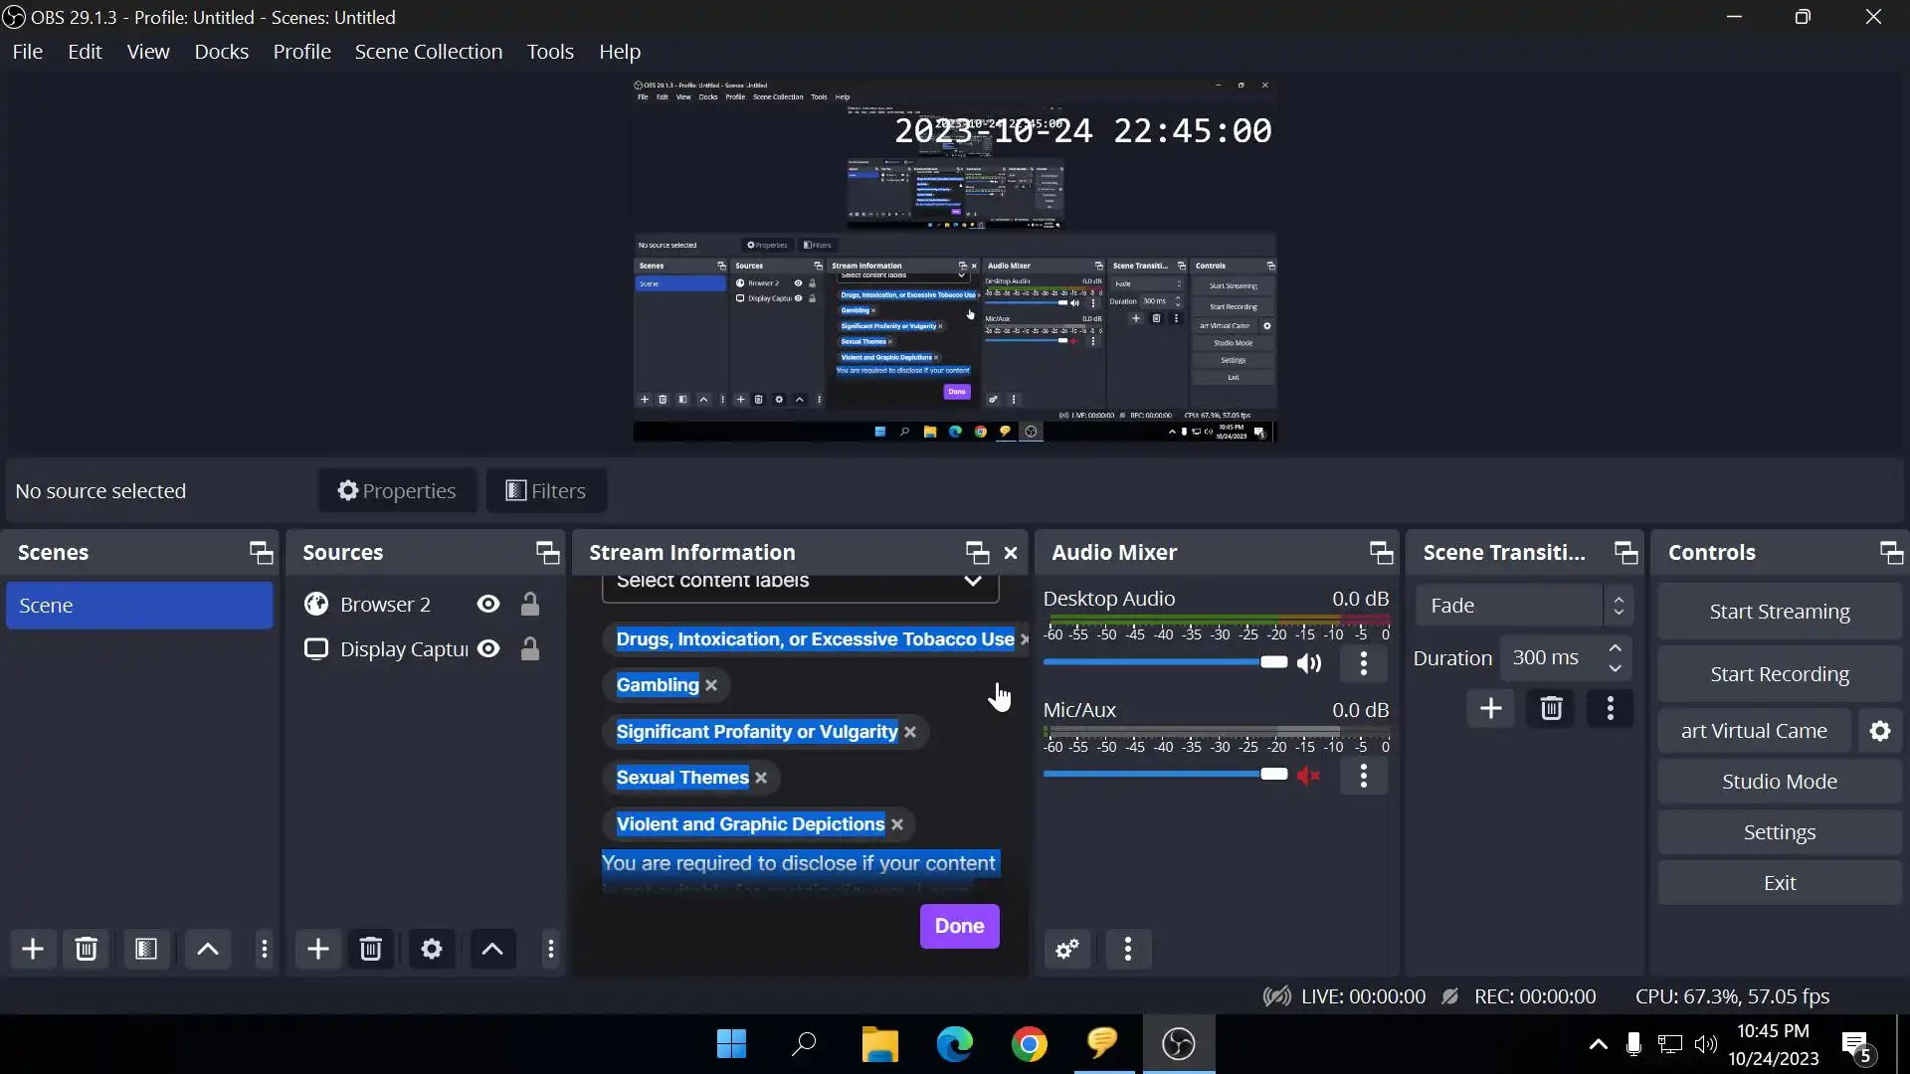Delete selected scene with trash icon

coord(87,950)
